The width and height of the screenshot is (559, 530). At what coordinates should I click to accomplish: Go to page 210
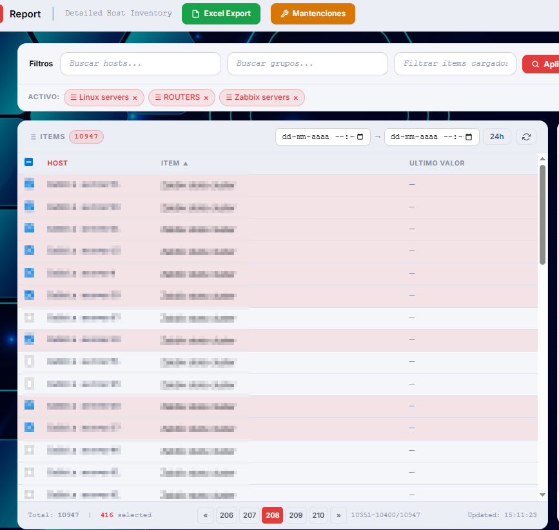click(319, 515)
